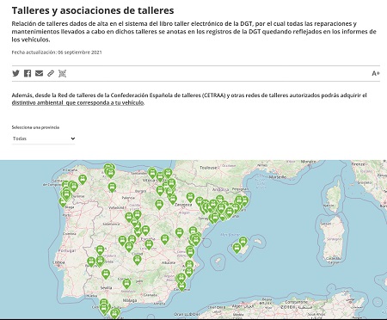Click workshop marker at Badajoz near Portuguese border
The width and height of the screenshot is (387, 320).
pos(91,262)
